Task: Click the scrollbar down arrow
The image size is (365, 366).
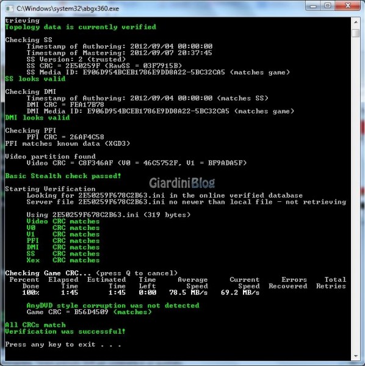Action: tap(356, 356)
